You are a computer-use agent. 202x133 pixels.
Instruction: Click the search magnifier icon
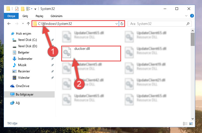pyautogui.click(x=188, y=24)
